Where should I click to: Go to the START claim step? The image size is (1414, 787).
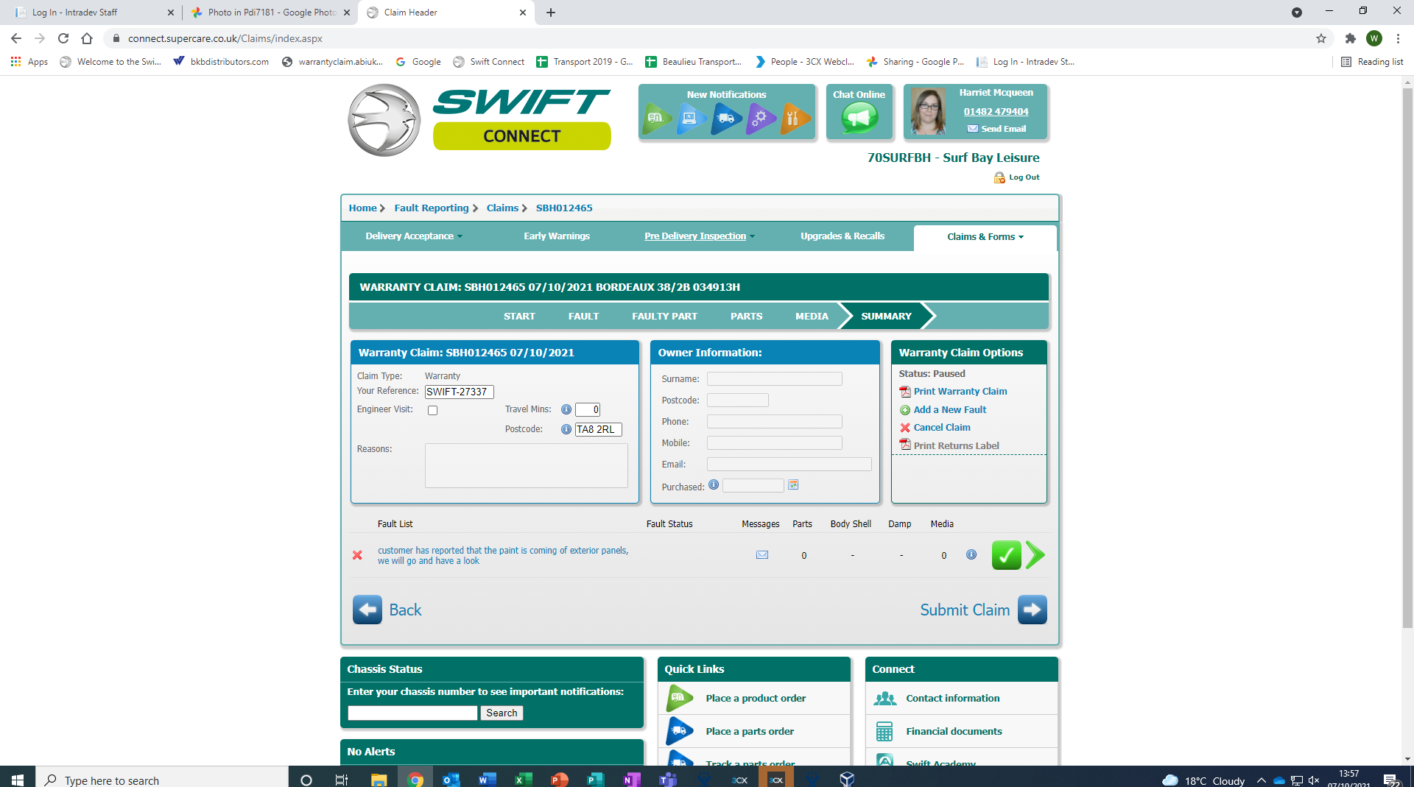click(519, 317)
